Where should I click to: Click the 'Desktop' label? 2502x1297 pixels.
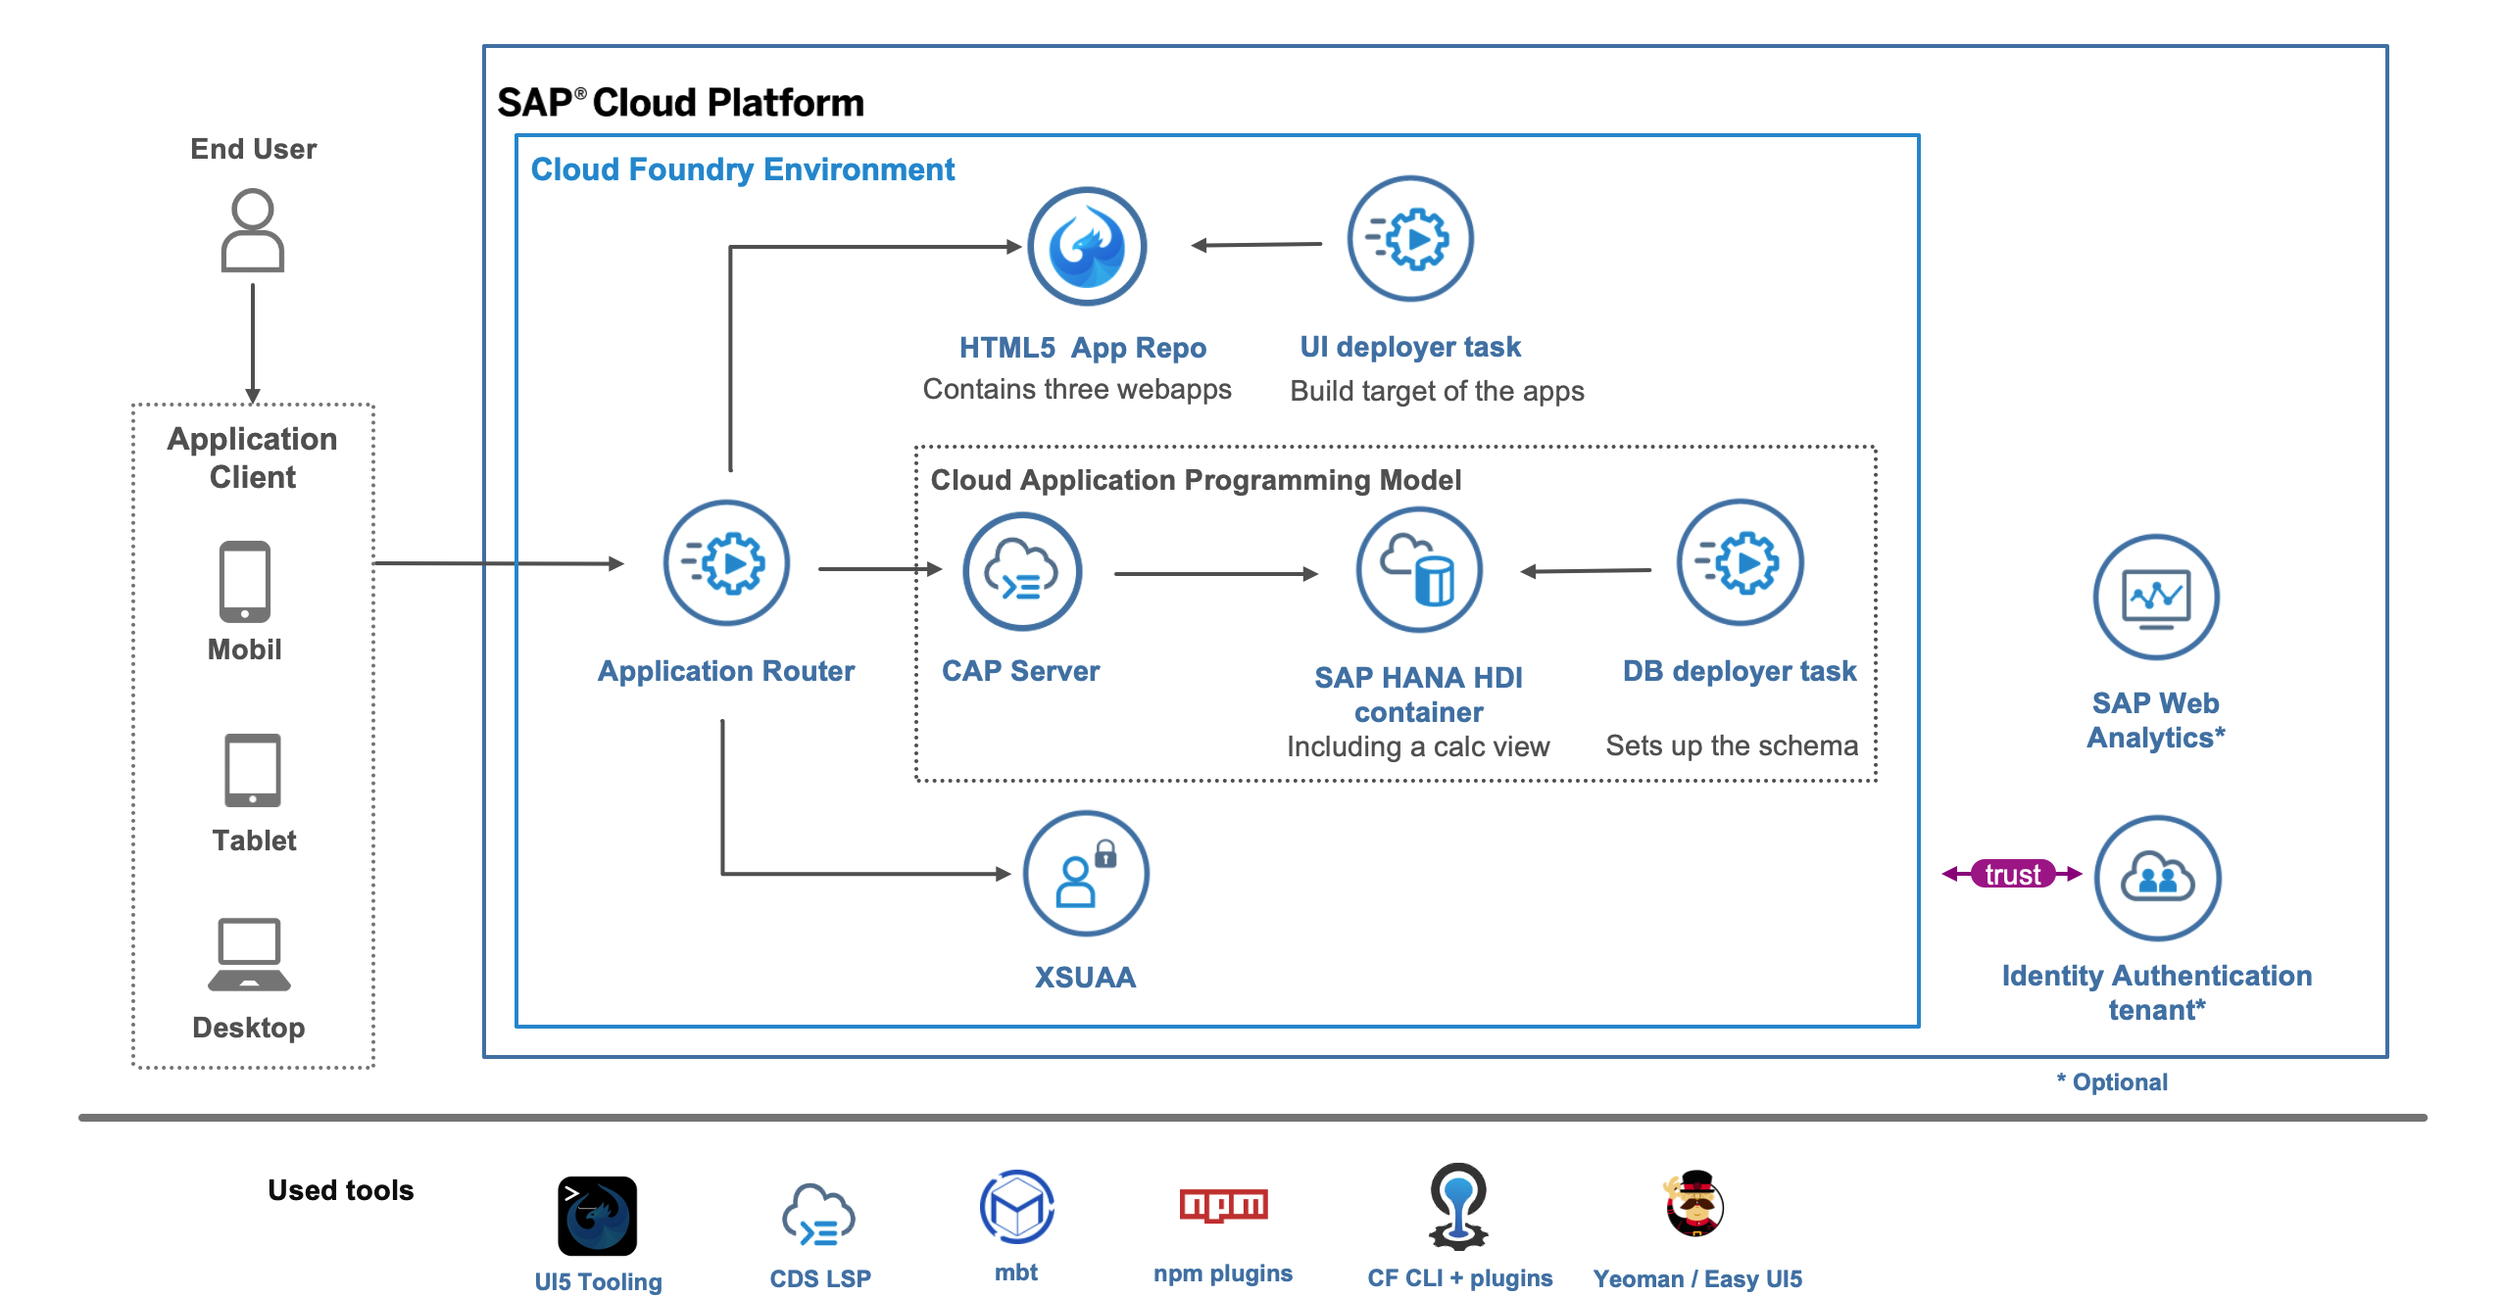249,1028
